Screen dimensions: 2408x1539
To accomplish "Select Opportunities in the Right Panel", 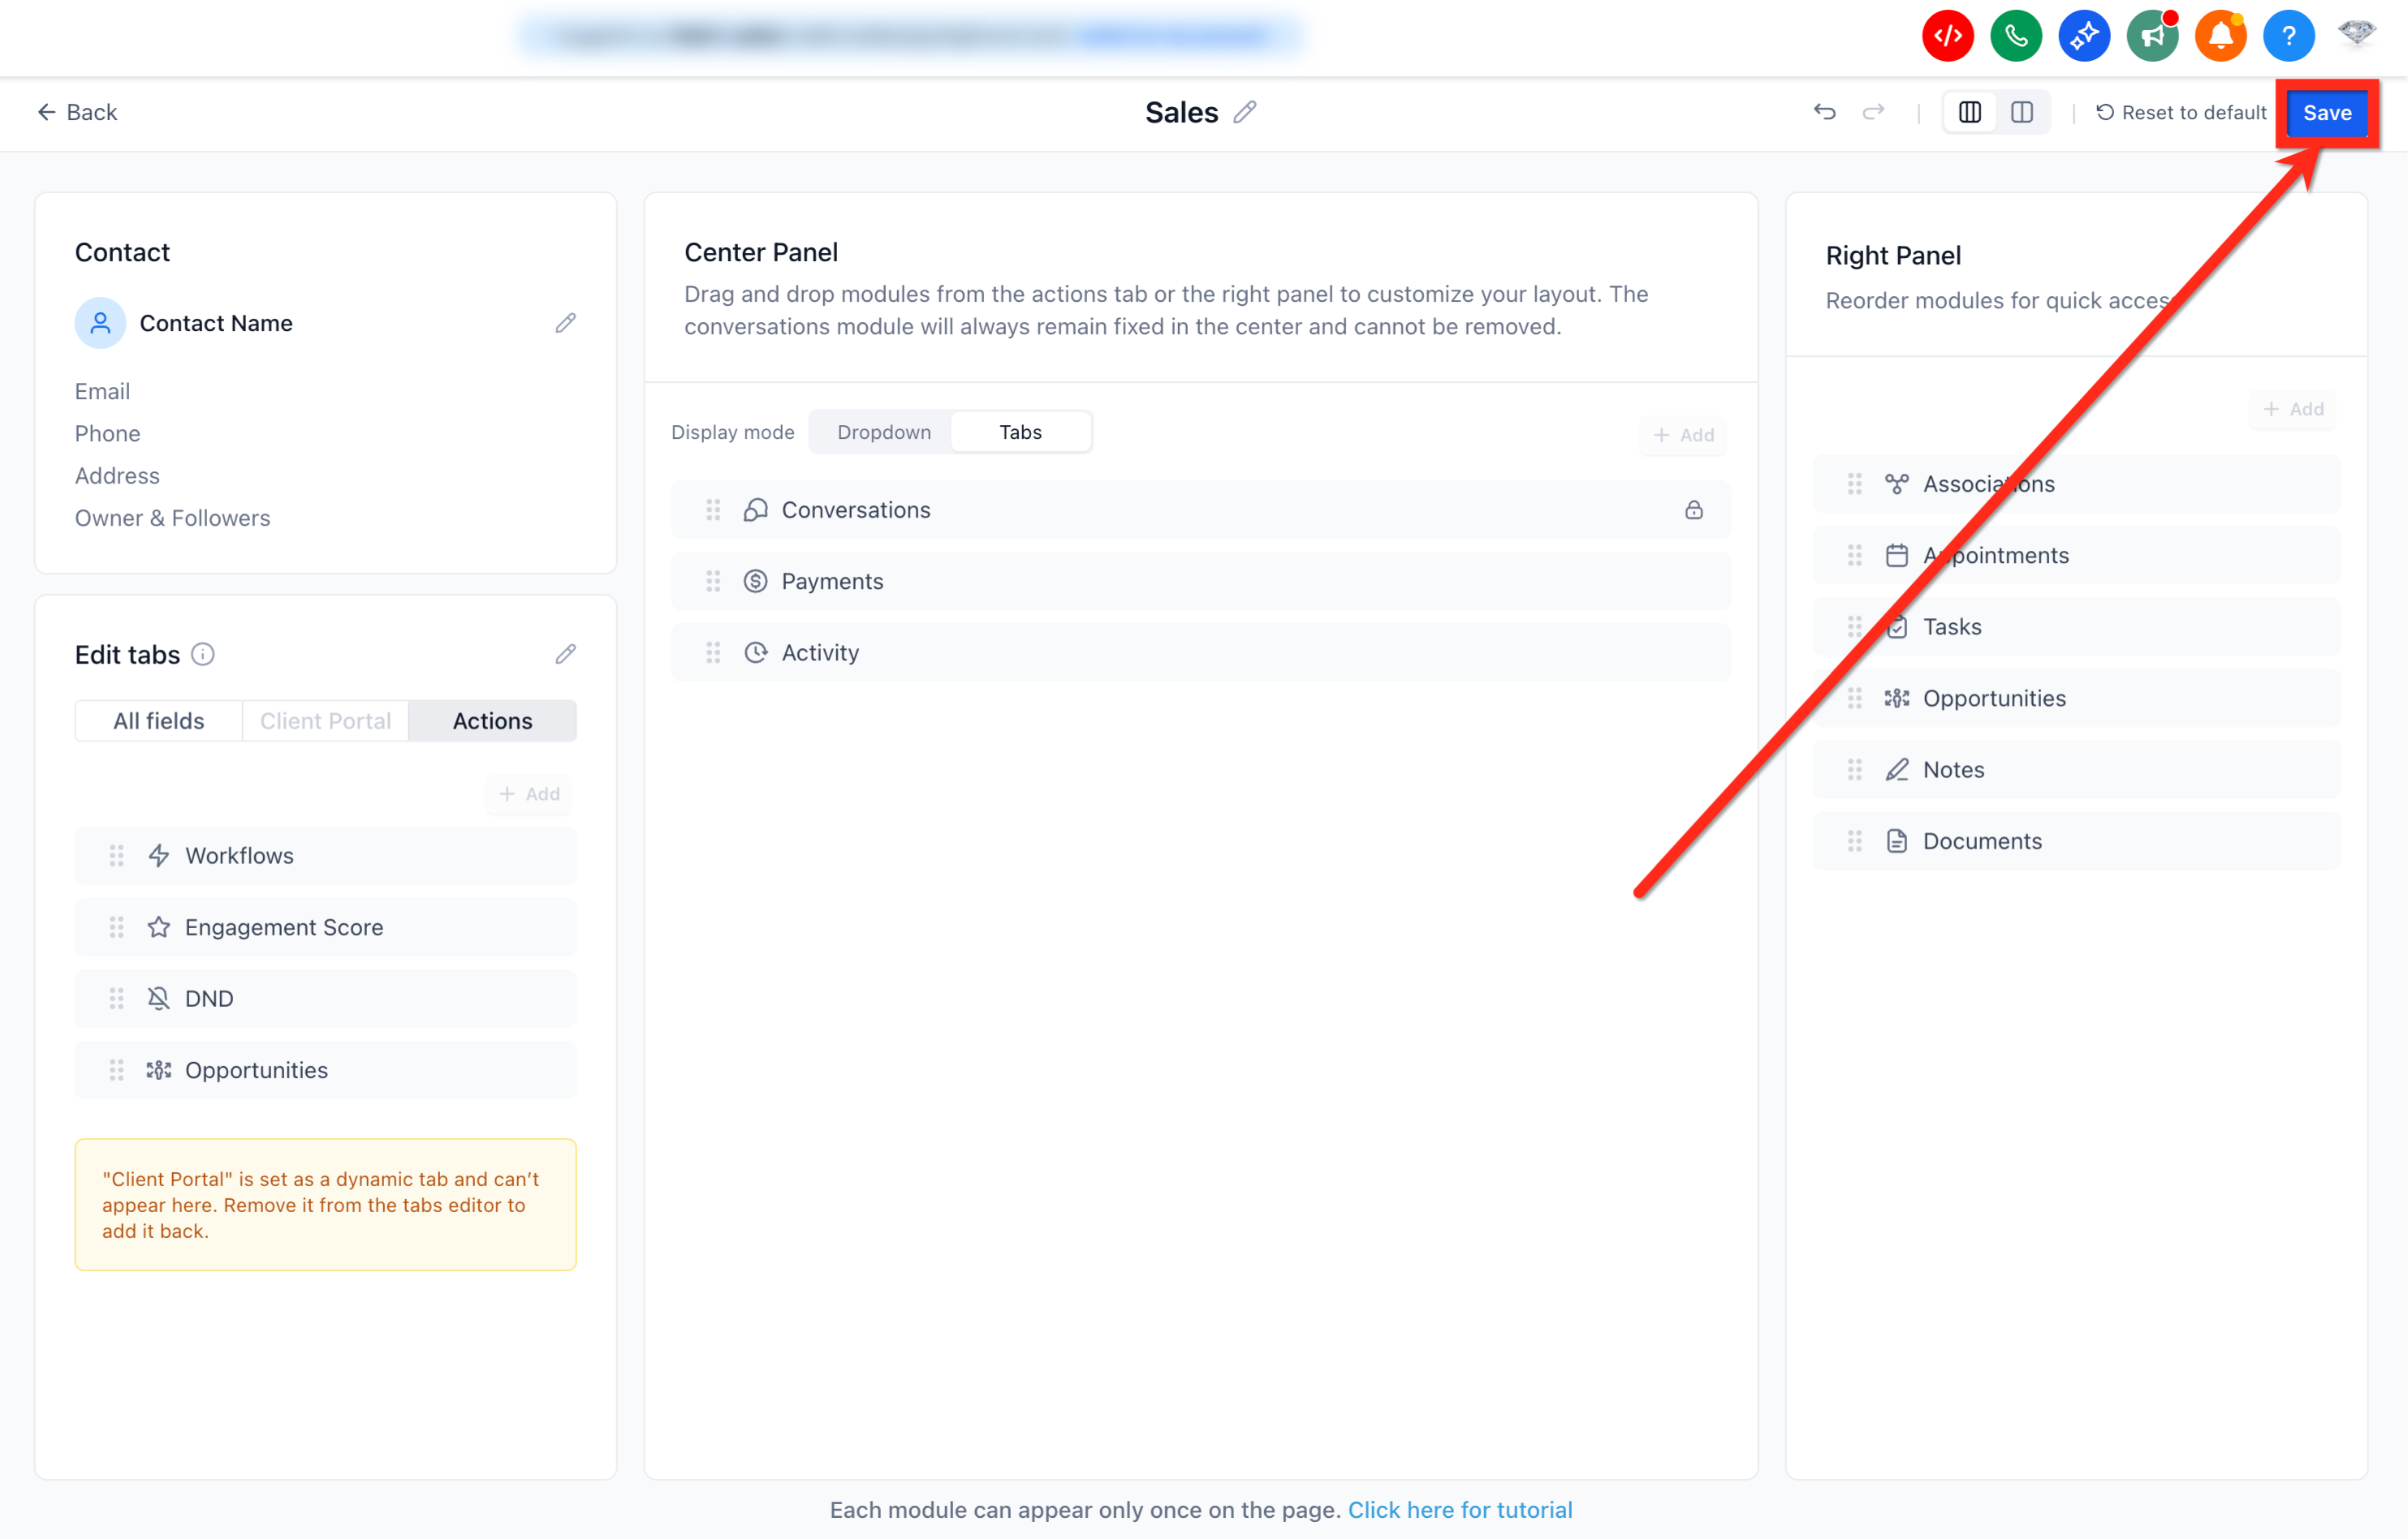I will (x=2076, y=698).
